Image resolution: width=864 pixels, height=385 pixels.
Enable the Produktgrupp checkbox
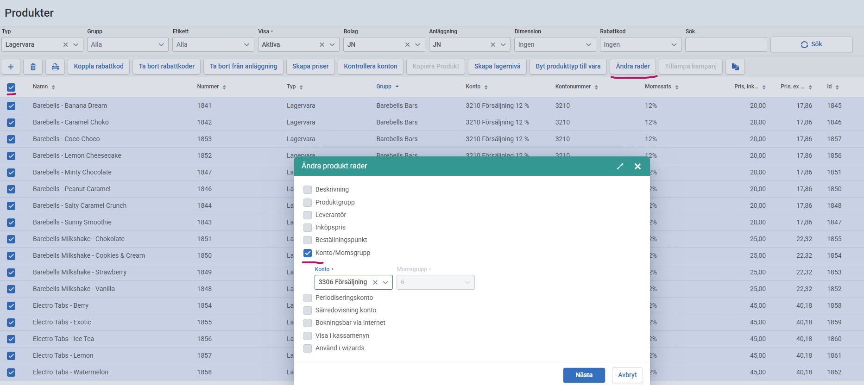[x=308, y=202]
